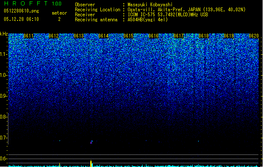Click the Receiving antenna field label

(x=96, y=20)
